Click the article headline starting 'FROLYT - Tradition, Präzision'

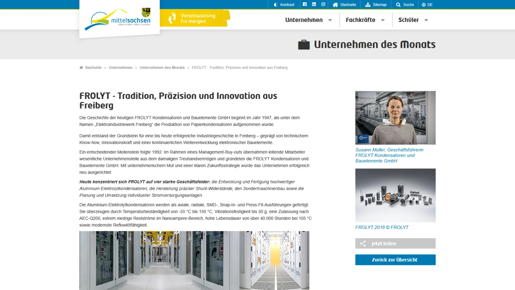(x=178, y=101)
